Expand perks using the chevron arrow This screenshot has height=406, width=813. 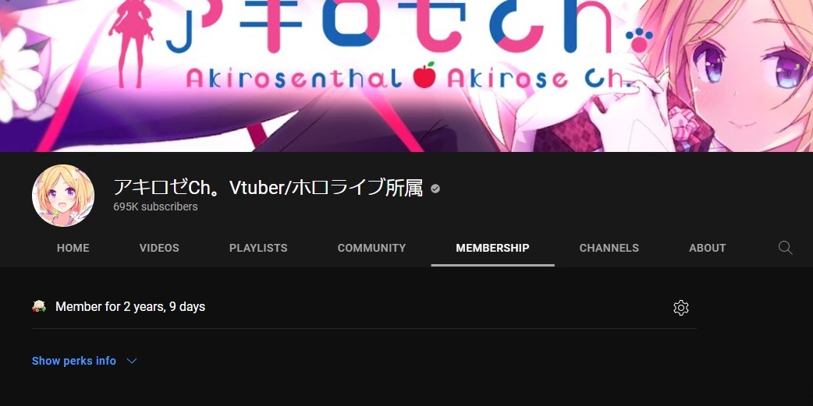132,361
